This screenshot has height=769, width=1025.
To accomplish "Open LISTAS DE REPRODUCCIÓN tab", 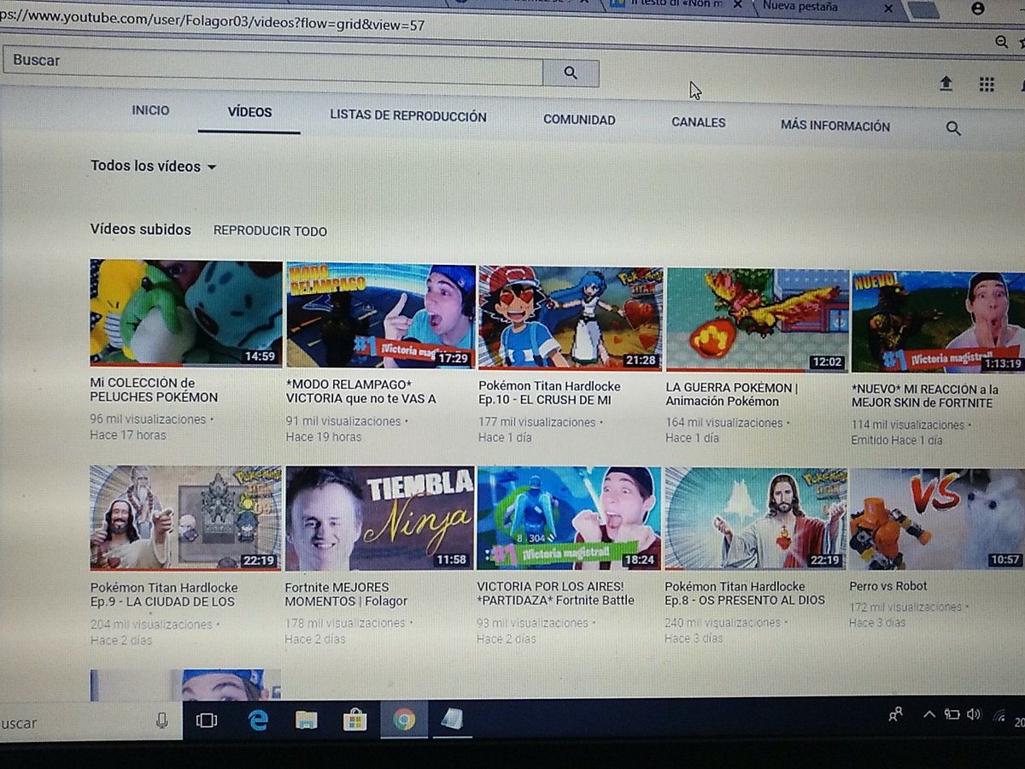I will 408,116.
